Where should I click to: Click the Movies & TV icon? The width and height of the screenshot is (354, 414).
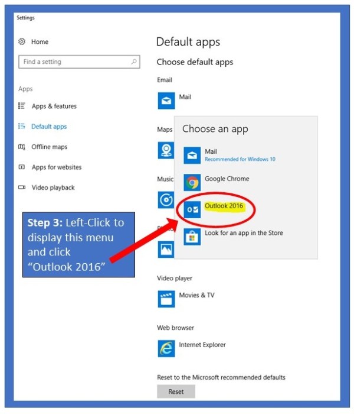pos(166,299)
